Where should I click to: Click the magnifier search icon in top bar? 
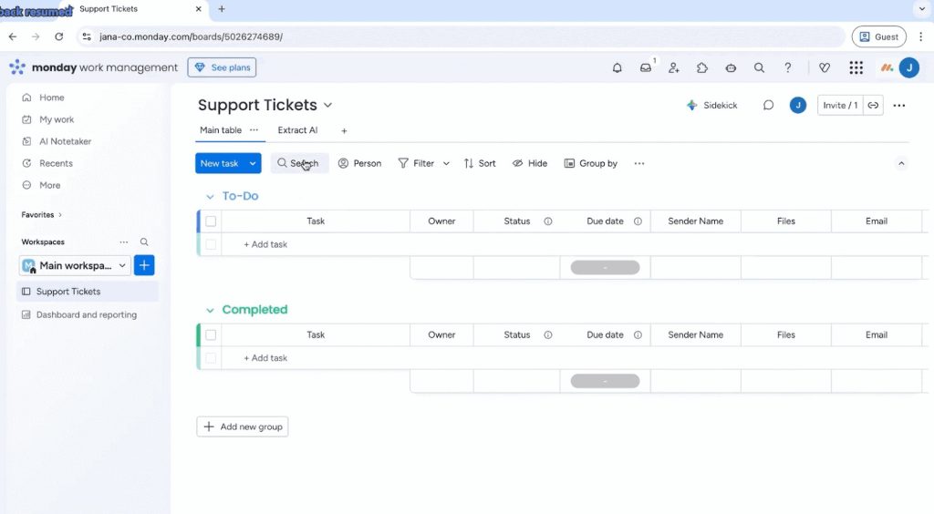coord(759,67)
